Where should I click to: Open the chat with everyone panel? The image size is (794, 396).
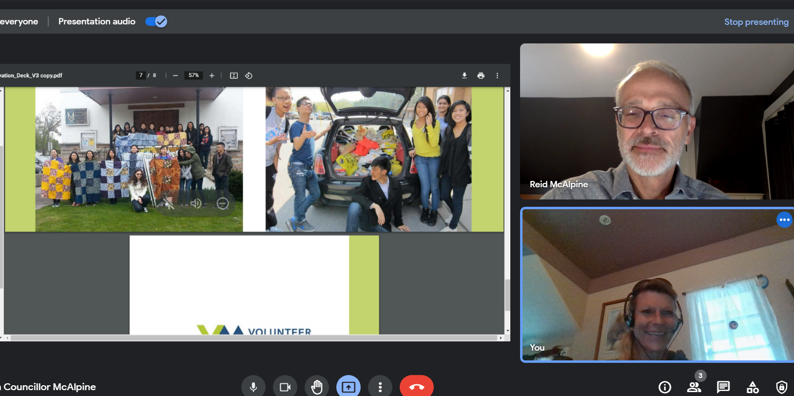click(x=723, y=387)
